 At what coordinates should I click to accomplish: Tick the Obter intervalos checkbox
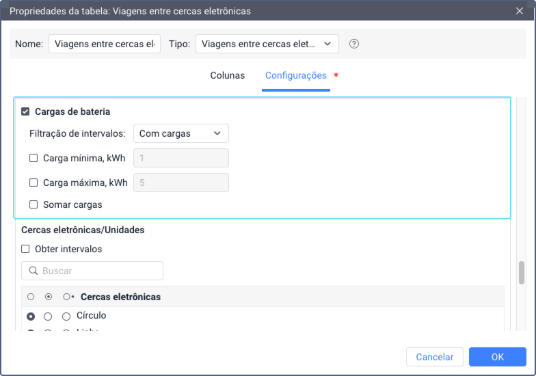25,249
